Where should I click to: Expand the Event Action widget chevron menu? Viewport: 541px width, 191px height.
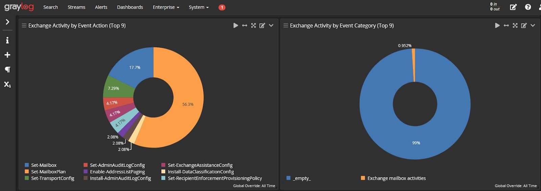(271, 26)
